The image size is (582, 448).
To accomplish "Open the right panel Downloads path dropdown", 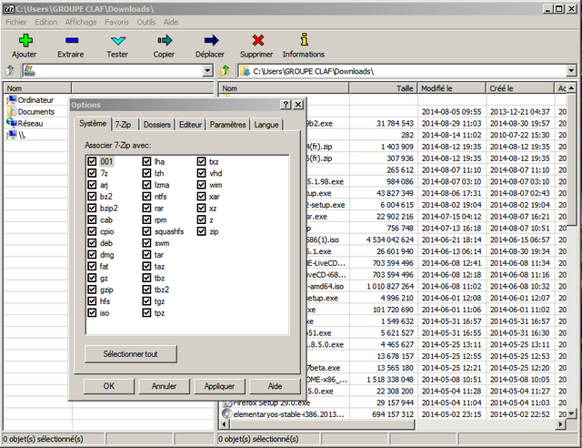I will [573, 71].
